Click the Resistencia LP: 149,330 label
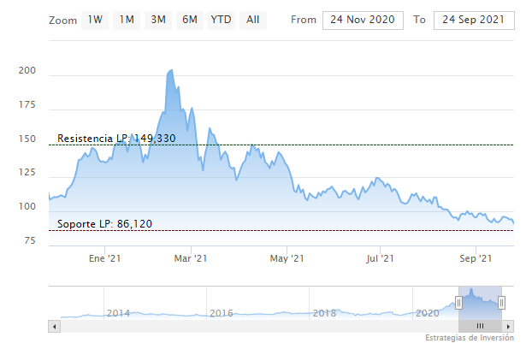The height and width of the screenshot is (349, 526). 116,139
